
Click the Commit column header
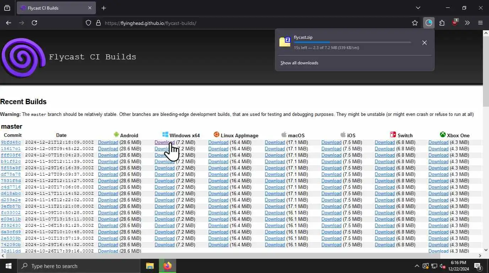tap(12, 135)
